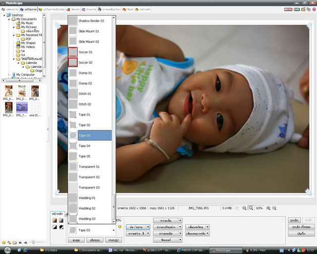Zoom in using the plus magnifier icon
The image size is (317, 254).
[268, 208]
